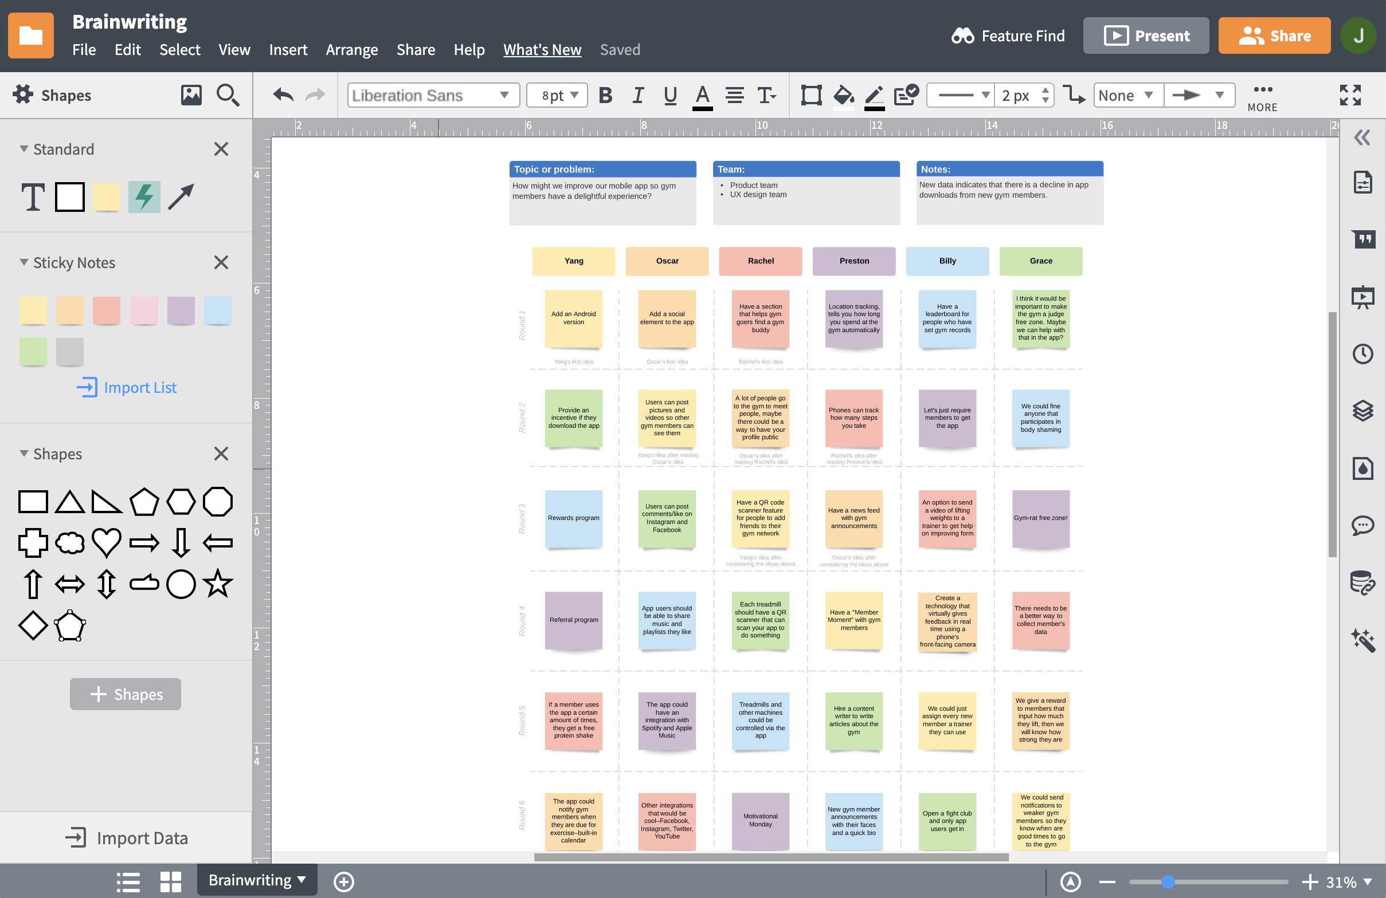1386x898 pixels.
Task: Collapse the Sticky Notes section
Action: pos(24,262)
